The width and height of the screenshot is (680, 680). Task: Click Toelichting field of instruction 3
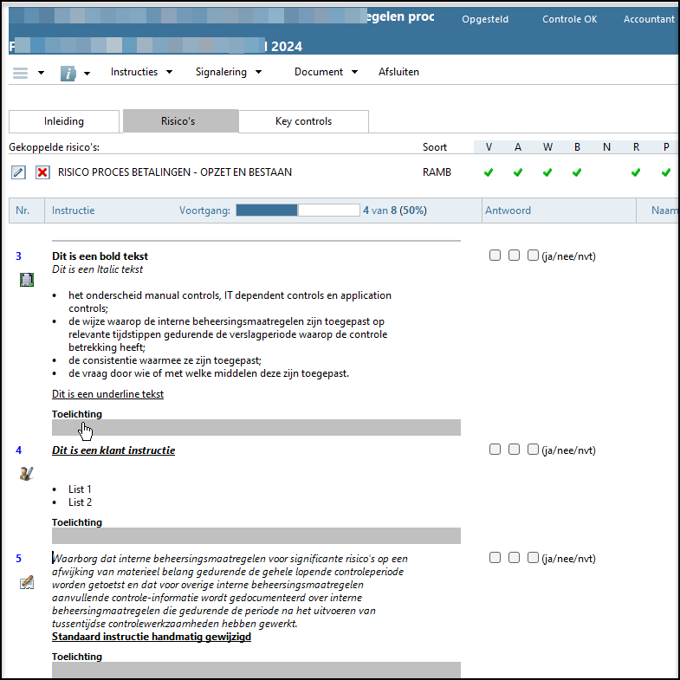(x=256, y=428)
